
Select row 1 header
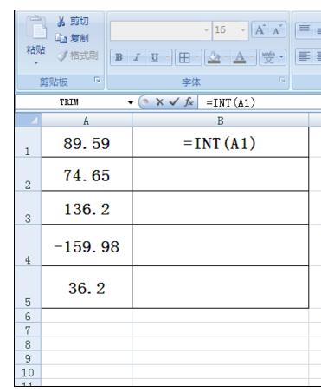28,142
